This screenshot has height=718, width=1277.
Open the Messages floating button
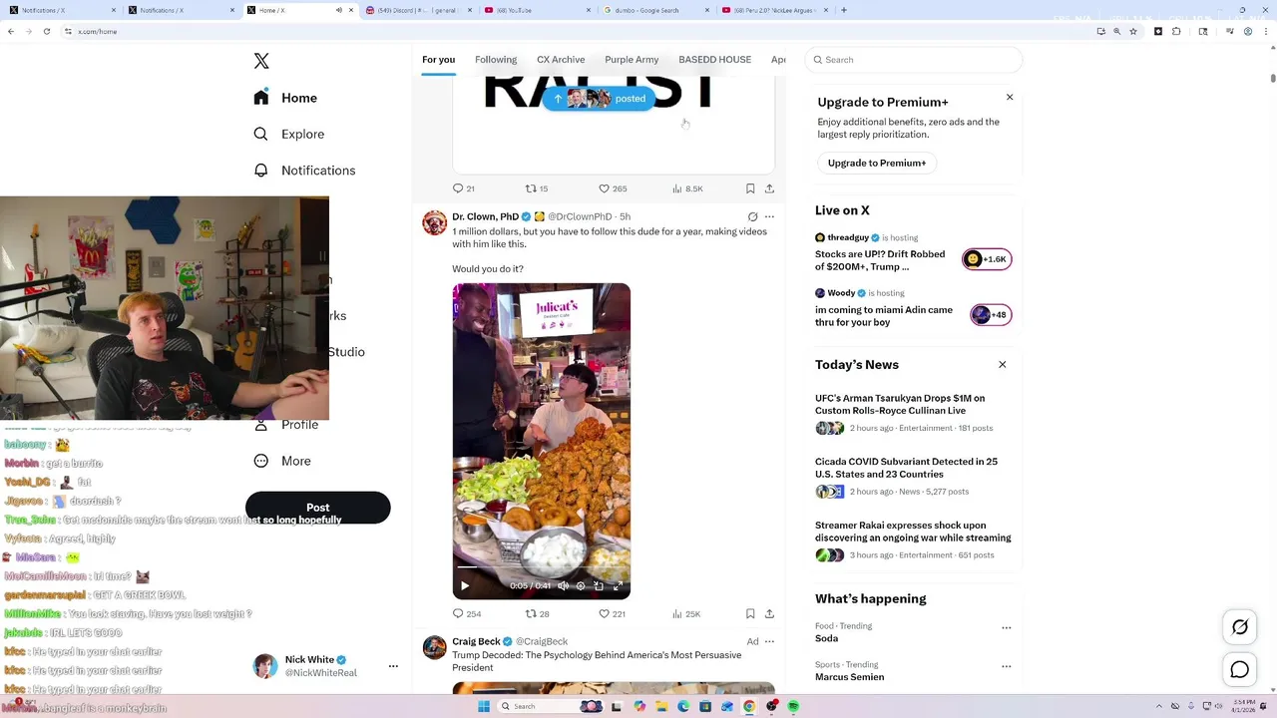(x=1240, y=670)
